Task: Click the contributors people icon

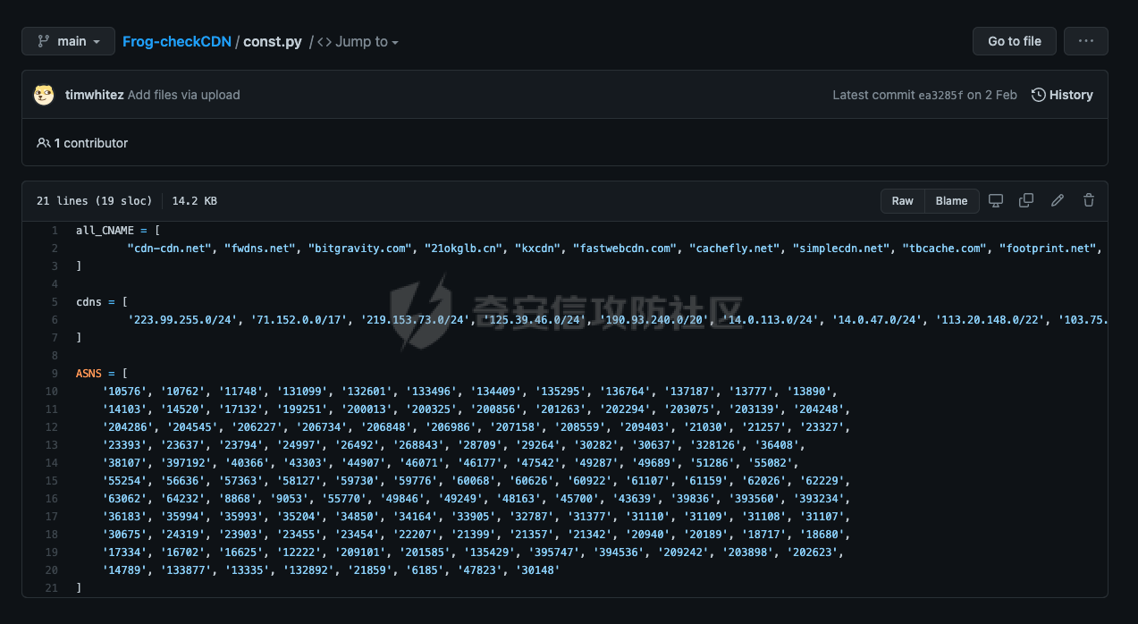Action: click(x=43, y=143)
